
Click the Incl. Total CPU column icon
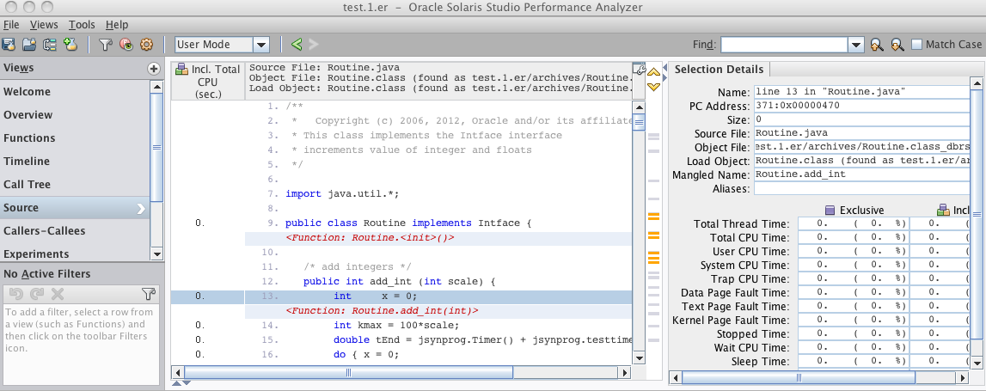coord(181,69)
